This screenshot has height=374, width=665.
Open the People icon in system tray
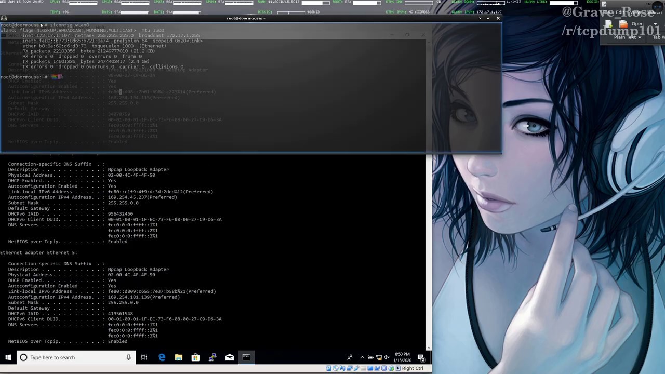(x=350, y=357)
